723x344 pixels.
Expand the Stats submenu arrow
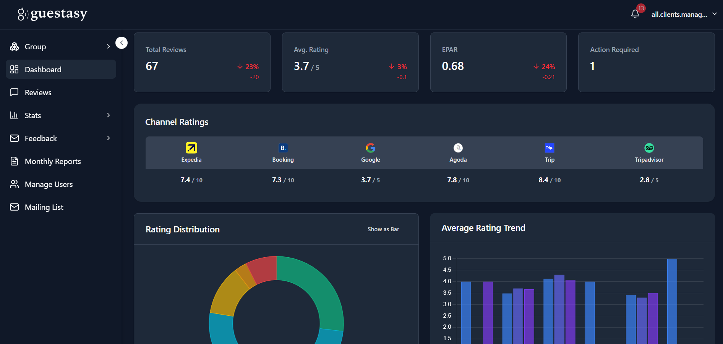click(109, 115)
